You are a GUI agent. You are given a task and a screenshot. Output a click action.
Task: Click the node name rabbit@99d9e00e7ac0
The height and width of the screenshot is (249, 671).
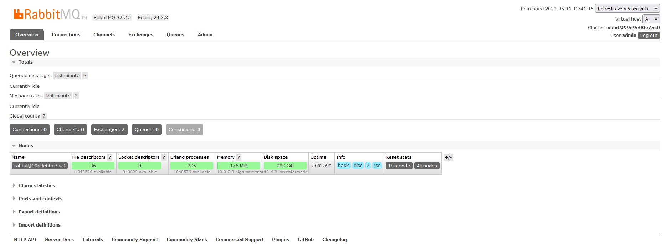click(40, 166)
